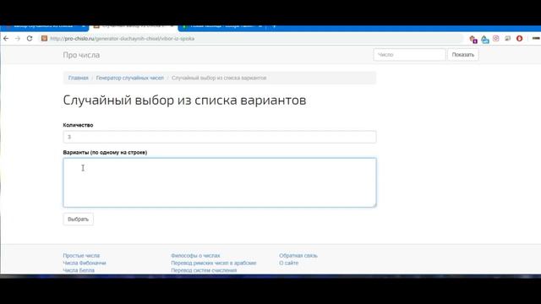Click the current breadcrumb Случайный выбор из списка вариантов
Screen dimensions: 541x304
tap(219, 78)
